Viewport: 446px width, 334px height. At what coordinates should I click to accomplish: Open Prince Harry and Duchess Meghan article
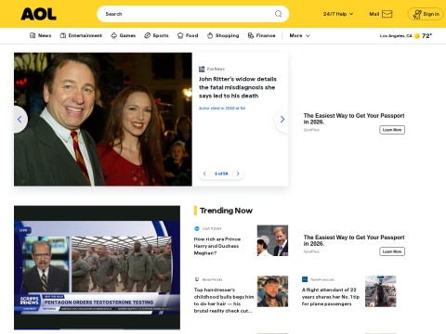pos(217,246)
